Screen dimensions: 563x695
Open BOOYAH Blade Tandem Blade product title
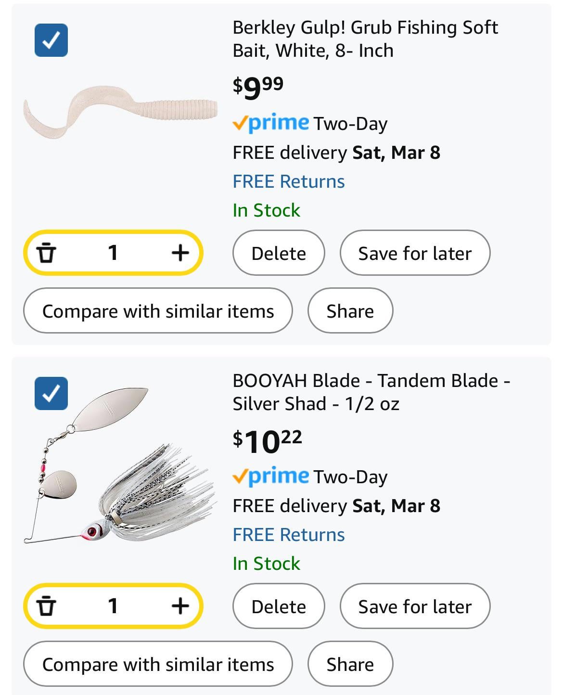point(371,392)
